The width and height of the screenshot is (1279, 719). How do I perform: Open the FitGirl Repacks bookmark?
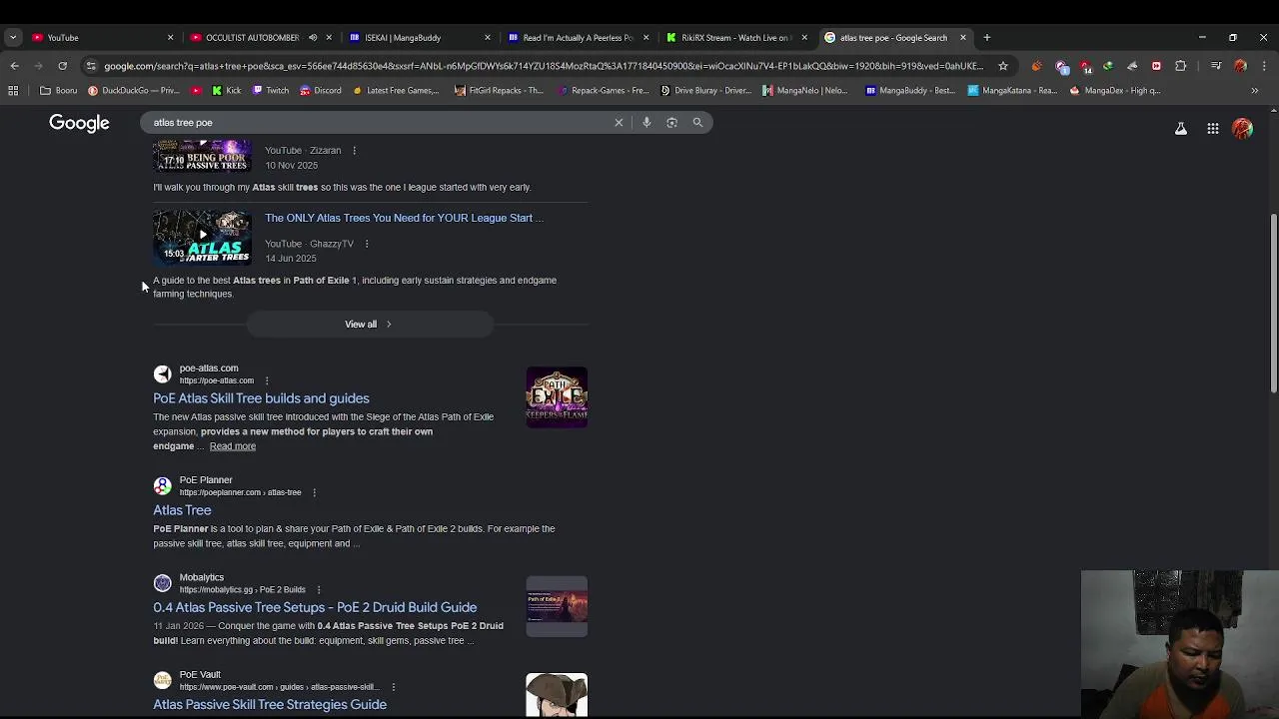click(x=499, y=90)
